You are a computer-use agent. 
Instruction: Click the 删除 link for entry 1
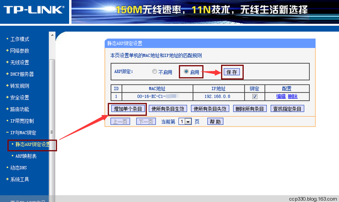292,96
